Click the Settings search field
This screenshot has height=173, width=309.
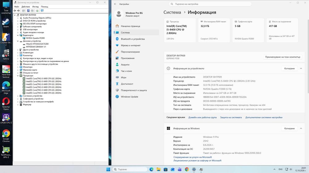tap(210, 4)
